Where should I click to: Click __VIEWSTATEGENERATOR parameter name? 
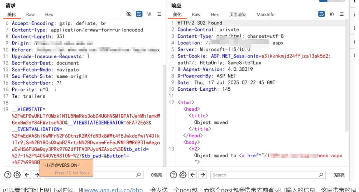tap(95, 123)
